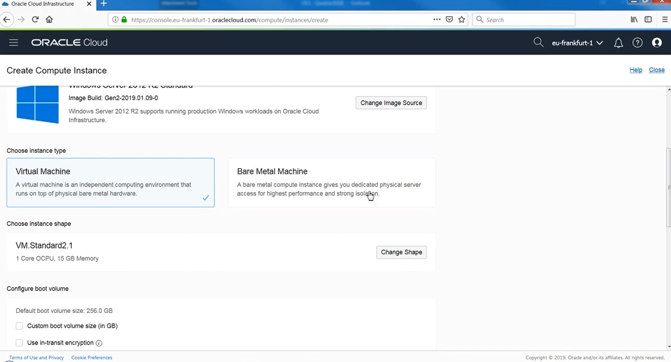Open the eu-frankfurt-1 region dropdown
671x362 pixels.
577,43
